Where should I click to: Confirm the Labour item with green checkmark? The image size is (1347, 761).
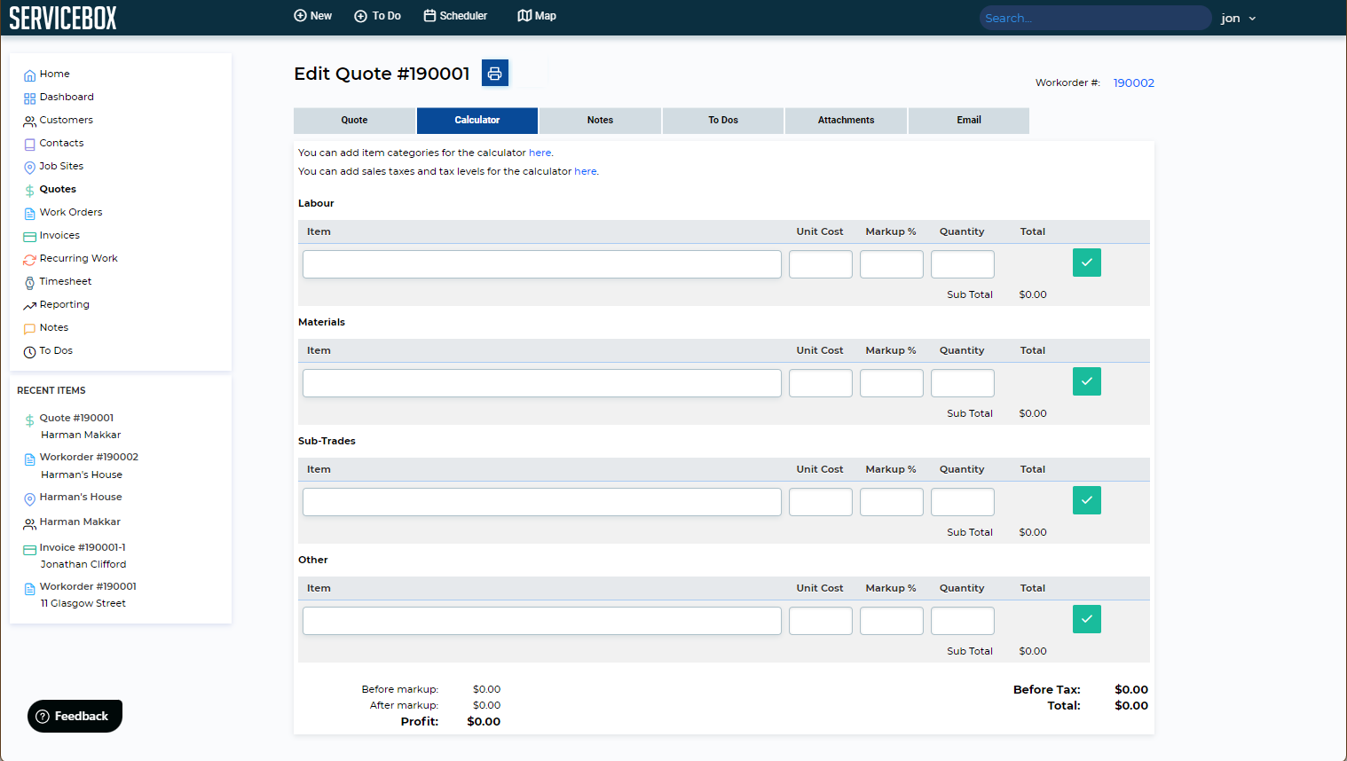tap(1087, 263)
